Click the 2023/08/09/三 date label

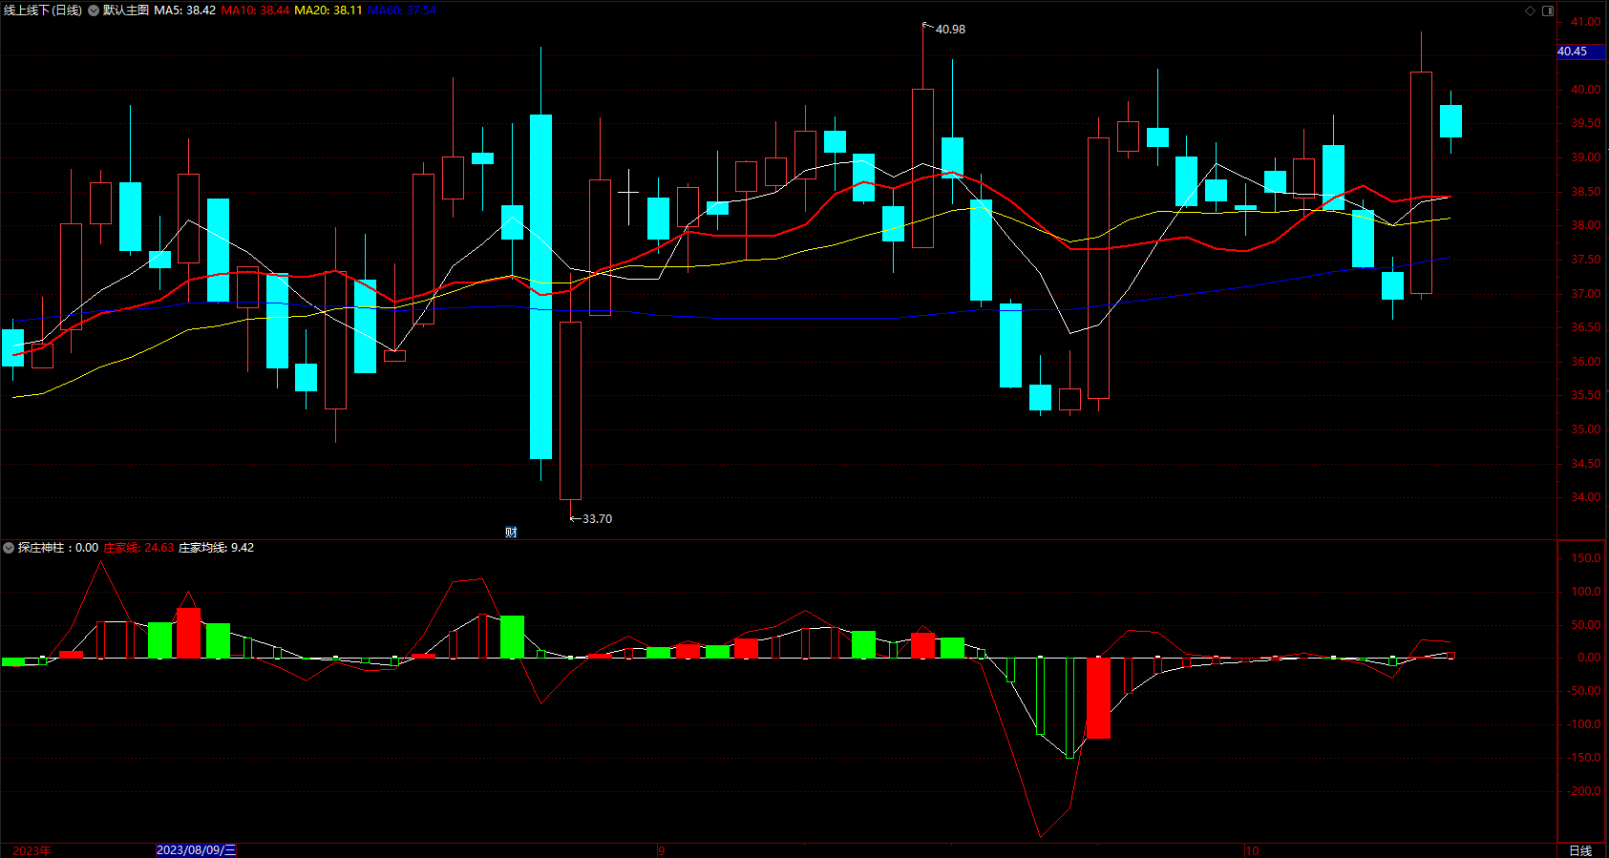click(x=196, y=850)
